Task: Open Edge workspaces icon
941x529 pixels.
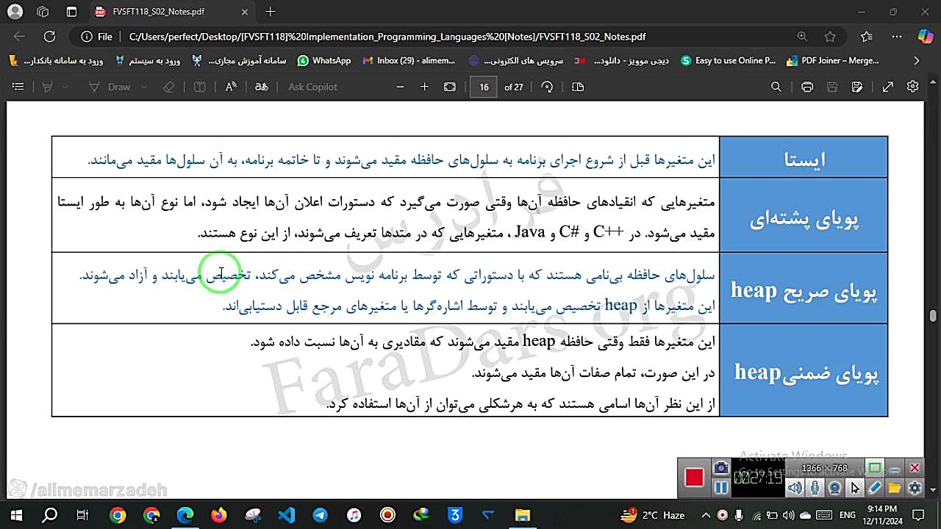Action: pyautogui.click(x=43, y=12)
